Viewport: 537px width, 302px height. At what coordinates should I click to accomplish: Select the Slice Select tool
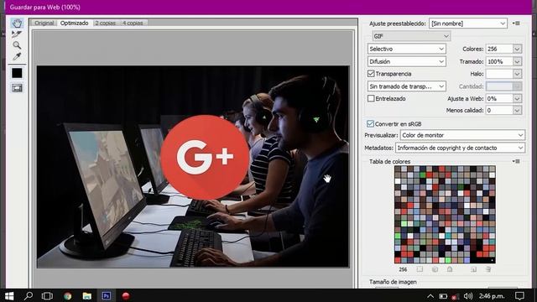17,34
